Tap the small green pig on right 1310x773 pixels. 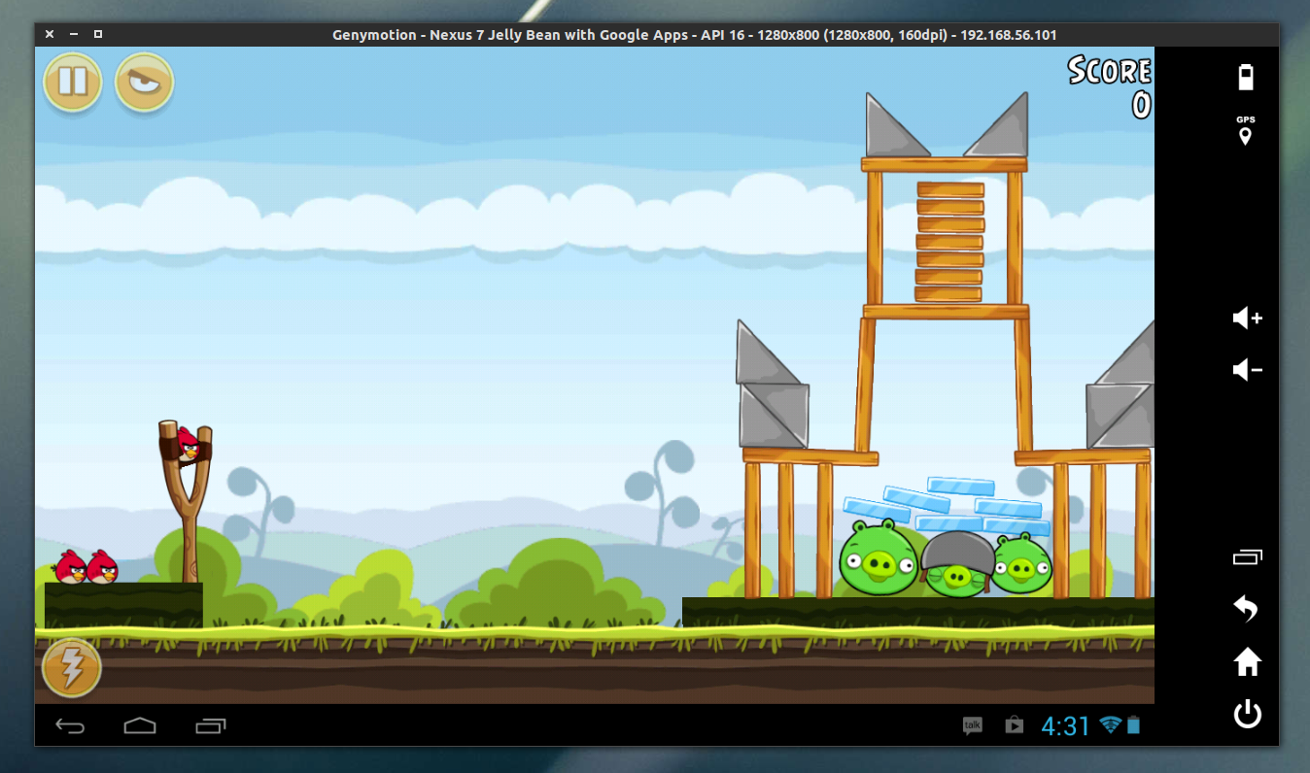point(1021,564)
